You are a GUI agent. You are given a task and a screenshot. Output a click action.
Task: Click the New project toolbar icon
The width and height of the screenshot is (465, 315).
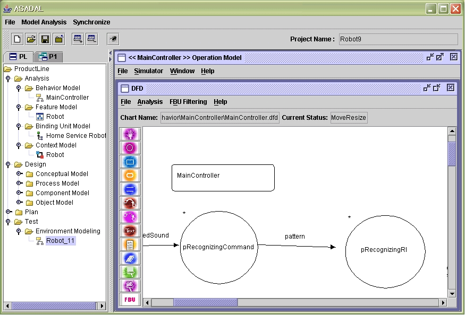(x=17, y=39)
